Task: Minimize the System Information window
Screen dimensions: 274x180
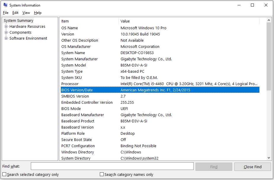Action: pyautogui.click(x=239, y=5)
